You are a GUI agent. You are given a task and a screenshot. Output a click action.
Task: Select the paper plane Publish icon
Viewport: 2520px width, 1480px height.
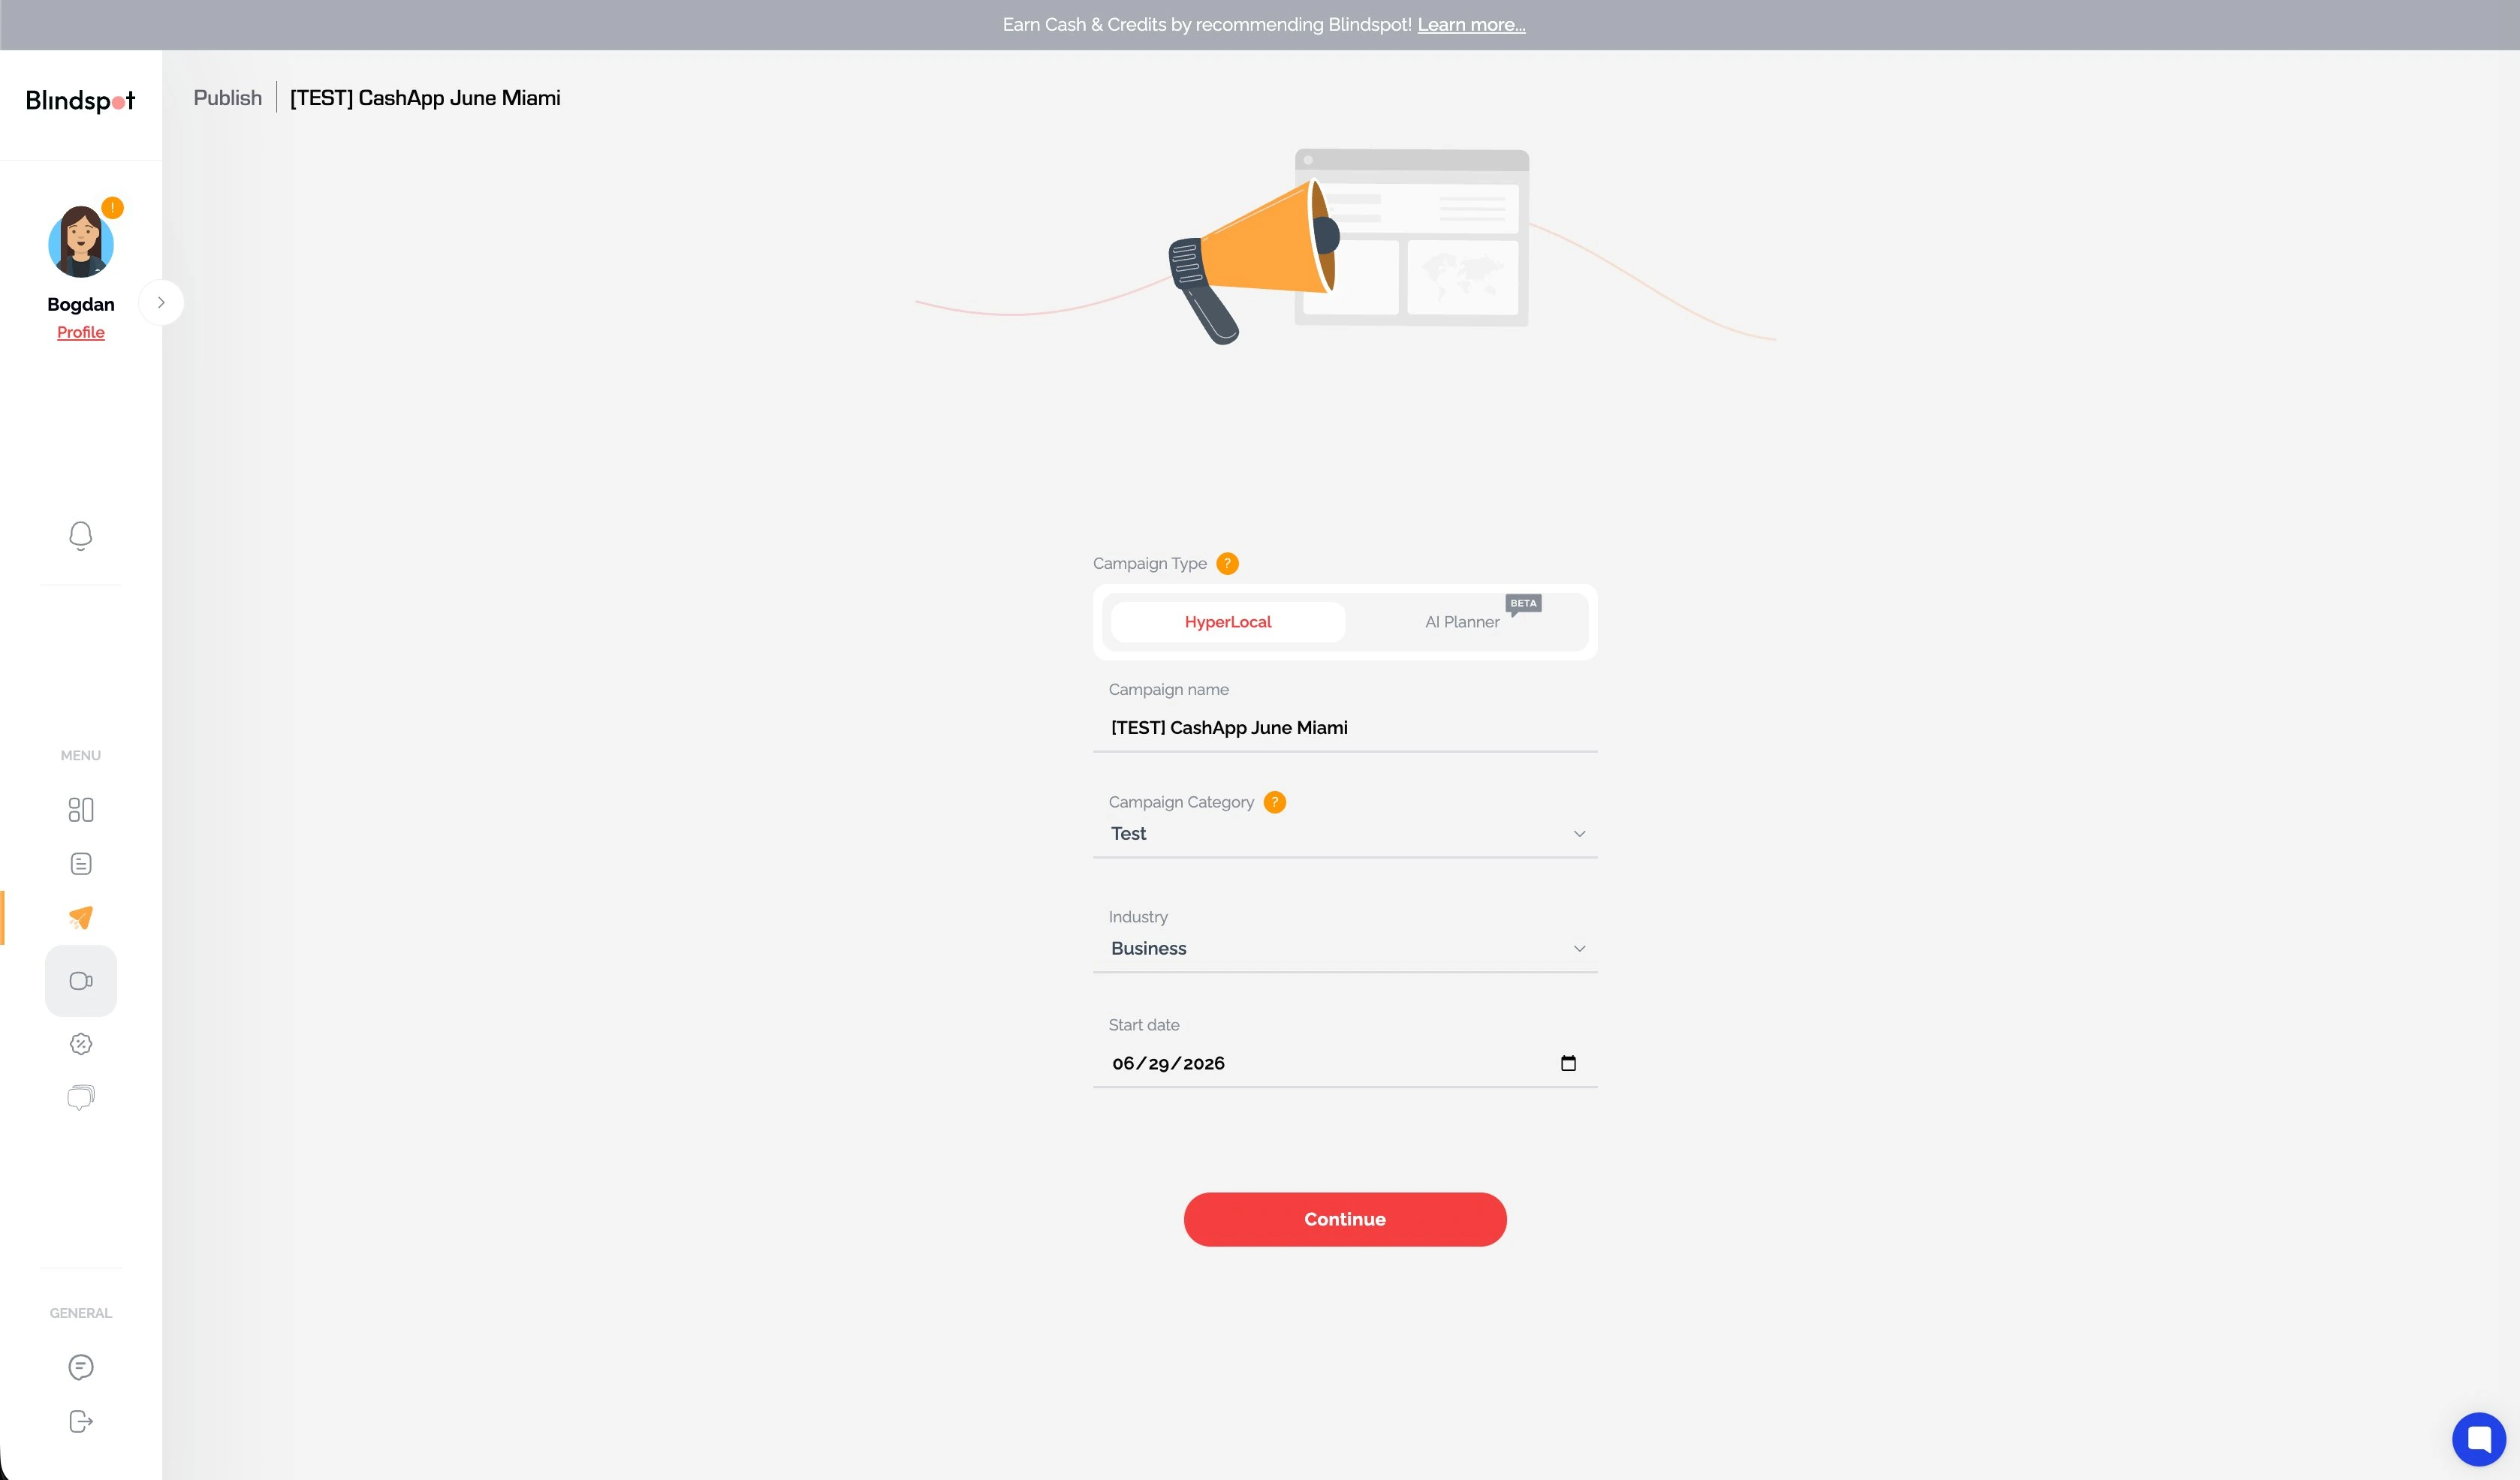coord(81,917)
